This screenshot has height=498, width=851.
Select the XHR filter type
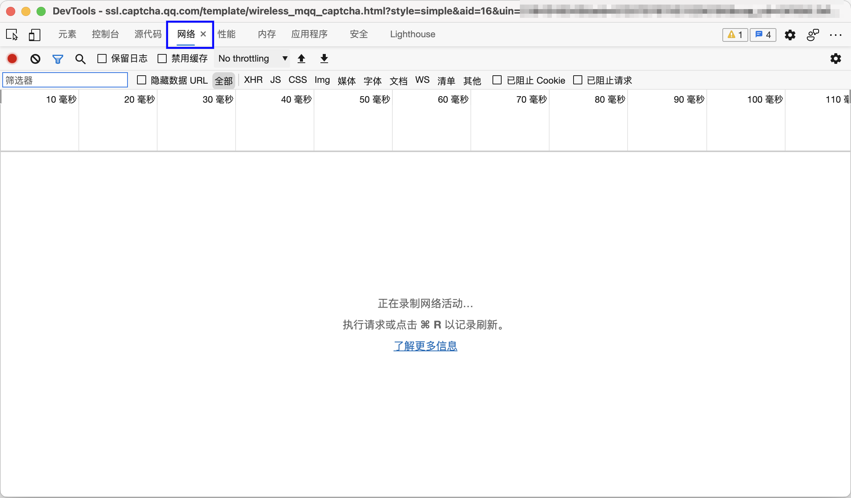[x=253, y=80]
